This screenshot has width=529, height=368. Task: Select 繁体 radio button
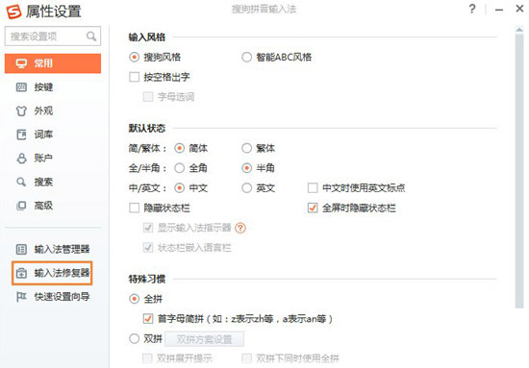pos(246,148)
